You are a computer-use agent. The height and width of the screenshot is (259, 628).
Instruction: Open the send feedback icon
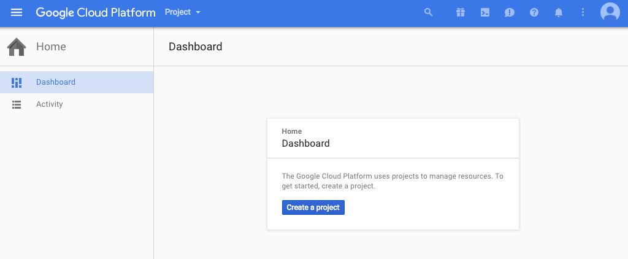510,12
